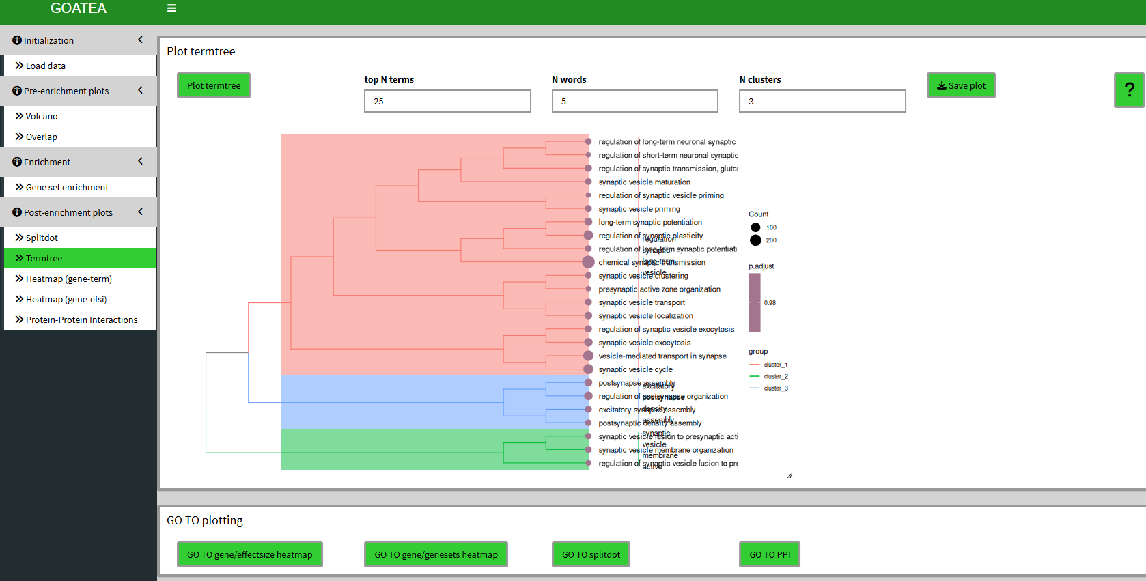Click GO TO gene/effectsize heatmap button
Screen dimensions: 1146x581
click(x=249, y=554)
